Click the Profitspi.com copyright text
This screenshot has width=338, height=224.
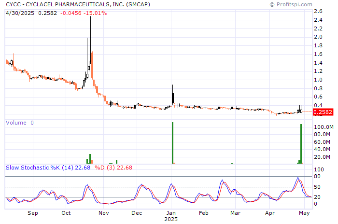pos(291,4)
